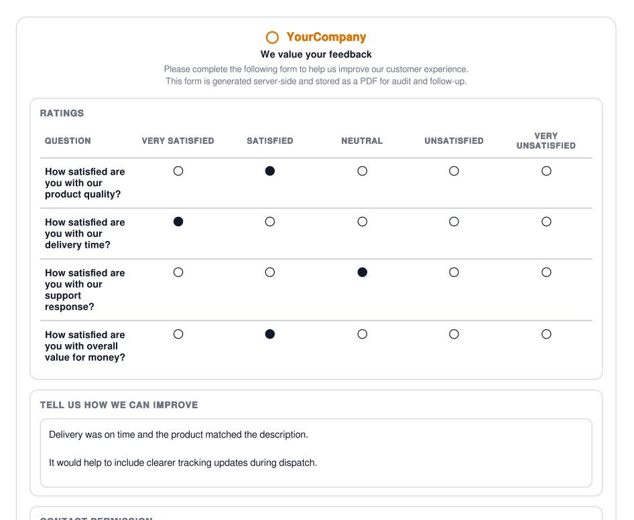Image resolution: width=634 pixels, height=520 pixels.
Task: Set value for money to Neutral
Action: [x=363, y=334]
